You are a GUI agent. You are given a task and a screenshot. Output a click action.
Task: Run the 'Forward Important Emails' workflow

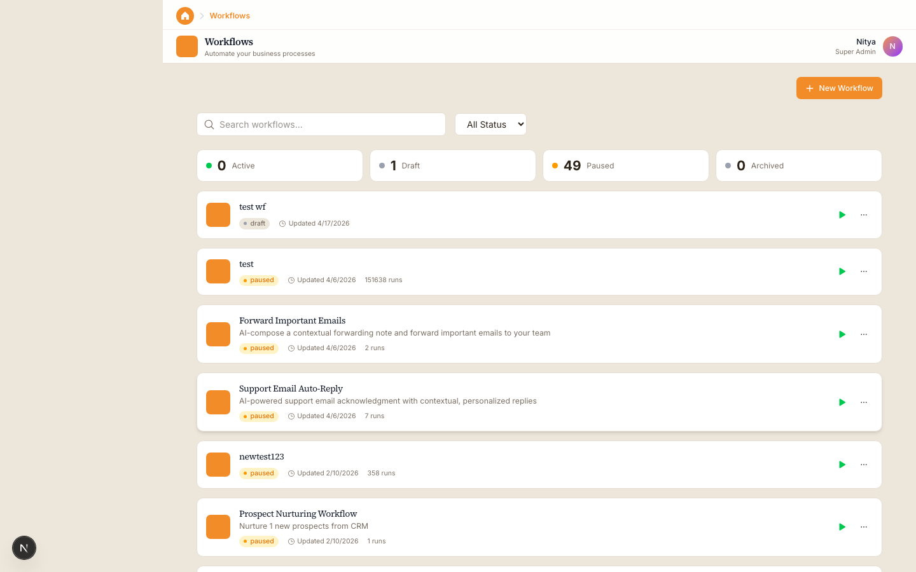[x=842, y=334]
